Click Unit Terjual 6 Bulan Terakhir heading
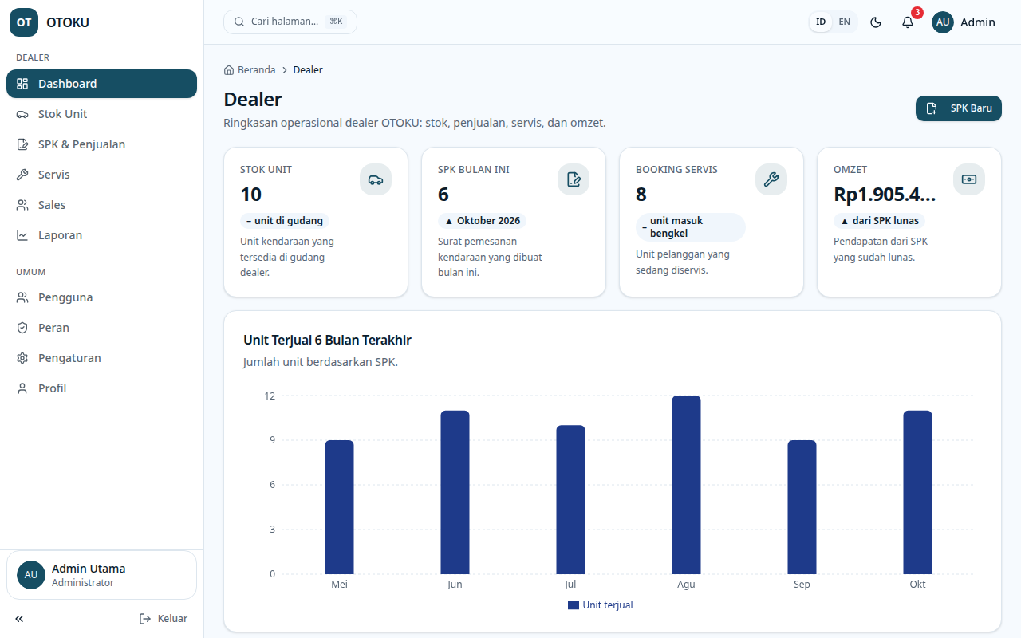Viewport: 1021px width, 638px height. tap(327, 341)
